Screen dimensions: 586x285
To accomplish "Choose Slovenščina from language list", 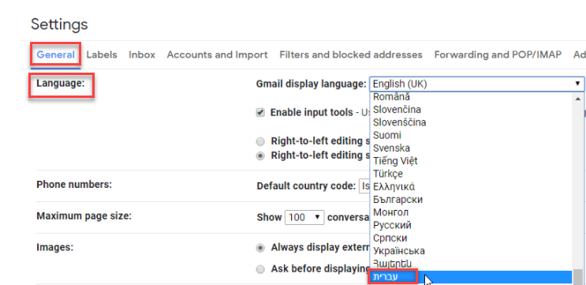I will (x=471, y=122).
